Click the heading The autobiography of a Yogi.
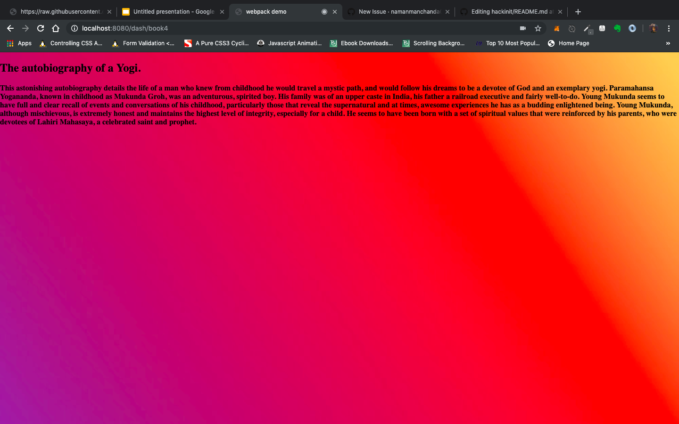The height and width of the screenshot is (424, 679). [71, 68]
